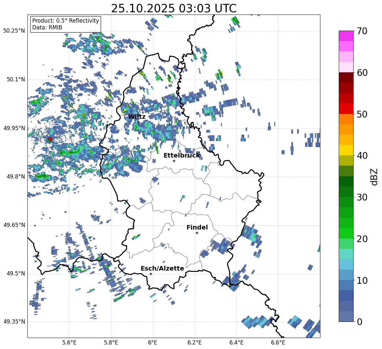Image resolution: width=382 pixels, height=349 pixels.
Task: Click the colorbar tick value 0
Action: 359,322
